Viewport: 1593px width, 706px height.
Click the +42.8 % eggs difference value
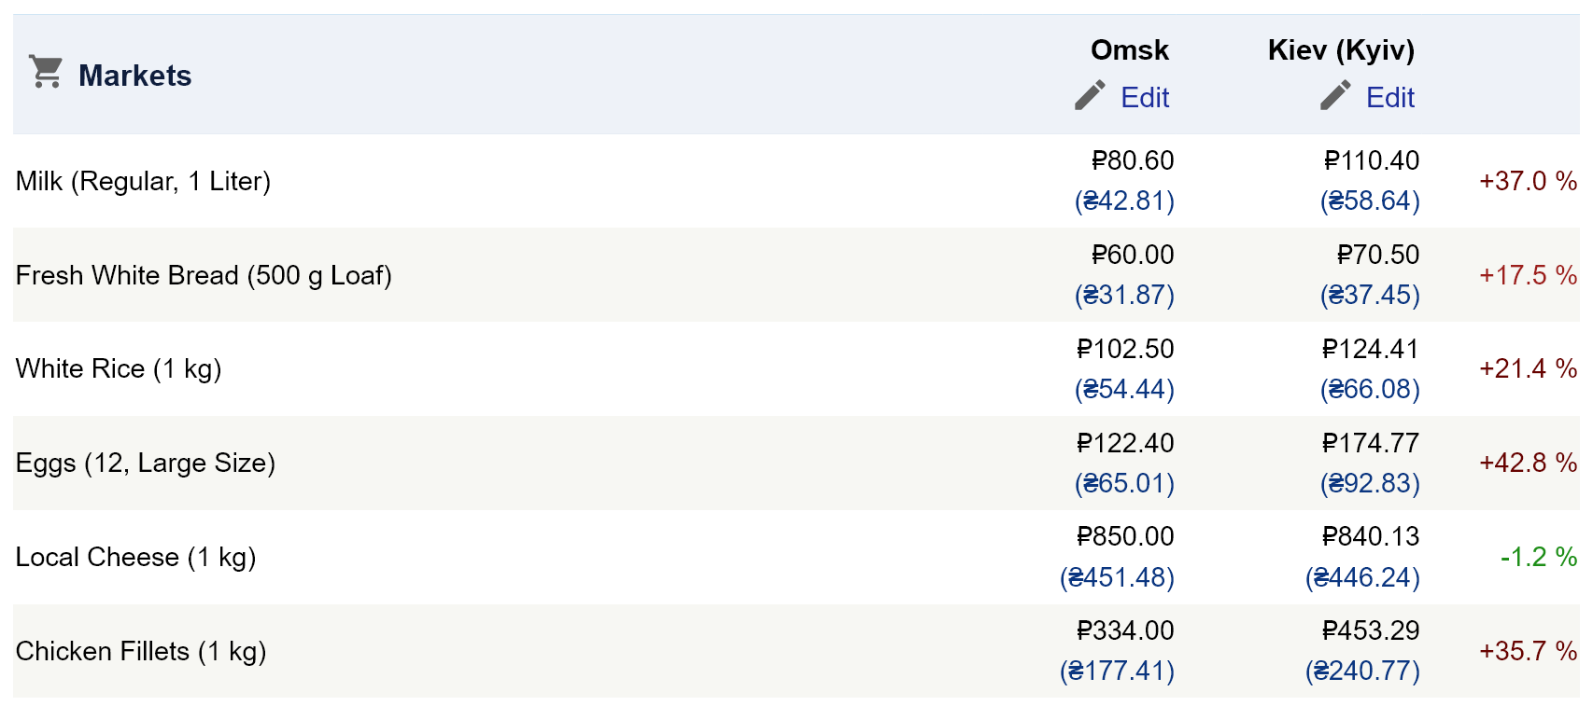coord(1528,463)
